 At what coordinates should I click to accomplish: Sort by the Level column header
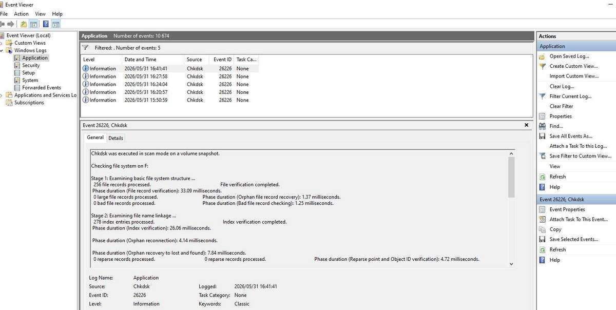(102, 60)
